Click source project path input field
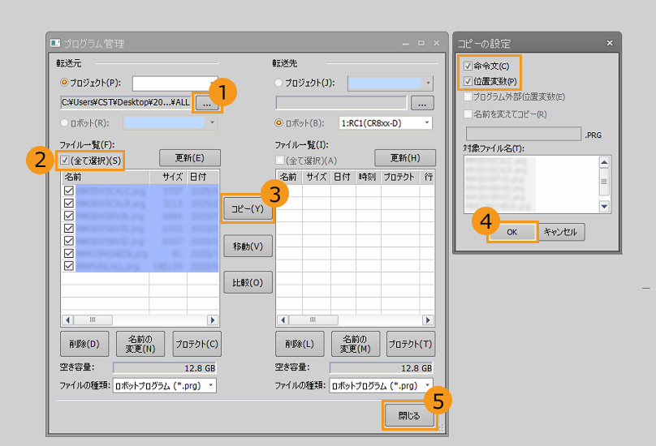This screenshot has height=446, width=656. (126, 103)
